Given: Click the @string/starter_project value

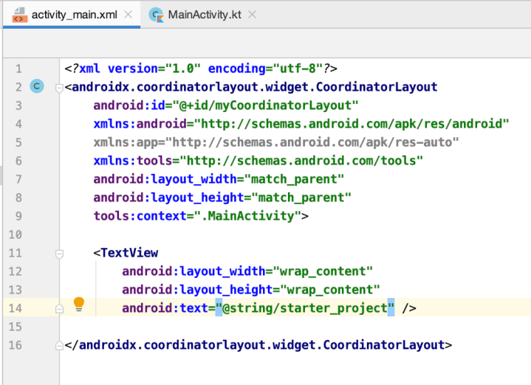Looking at the screenshot, I should 305,308.
